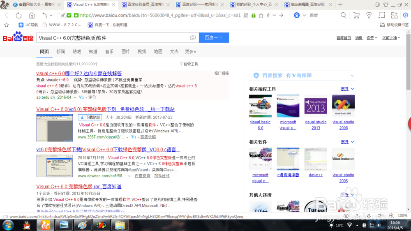Open the grid apps icon in toolbar

coord(394,16)
